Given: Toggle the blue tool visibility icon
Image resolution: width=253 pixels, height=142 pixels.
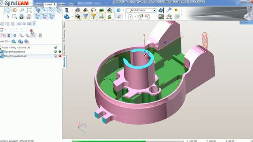Looking at the screenshot, I should [x=86, y=17].
